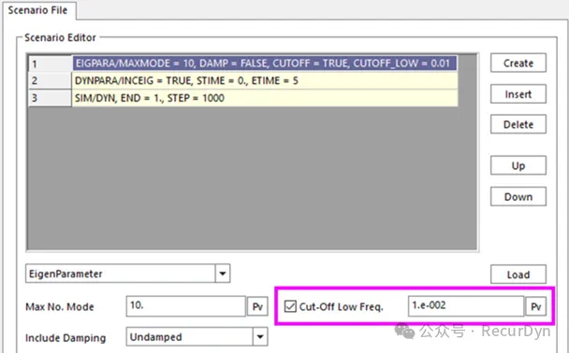Move the scenario line with the Up button
569x353 pixels.
(x=518, y=165)
